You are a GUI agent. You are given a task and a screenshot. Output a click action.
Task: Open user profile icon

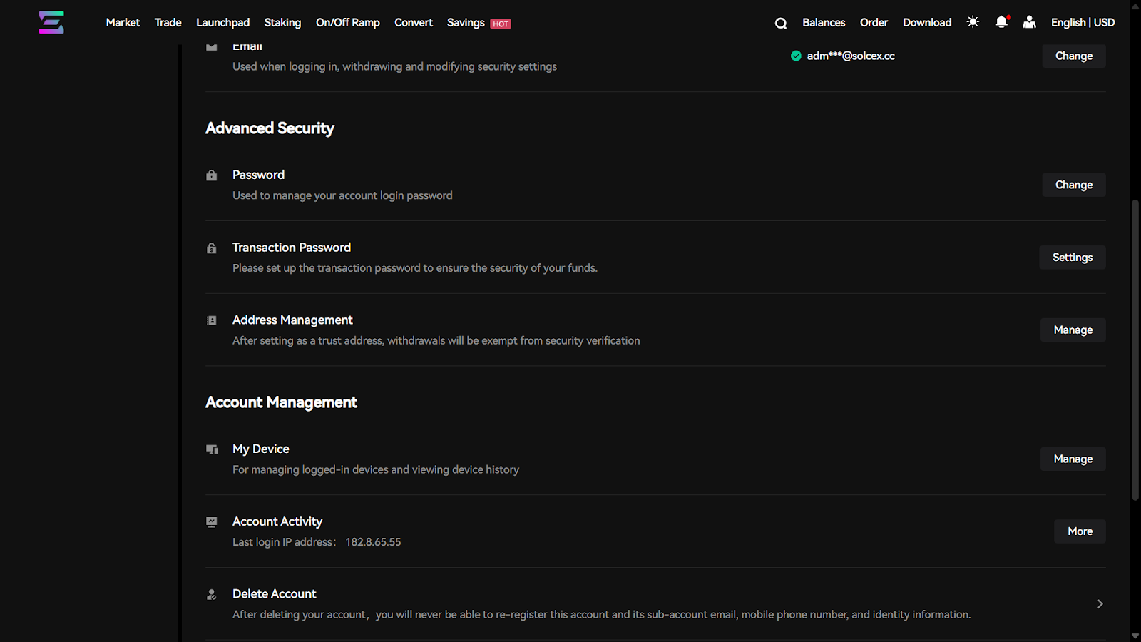pos(1029,22)
